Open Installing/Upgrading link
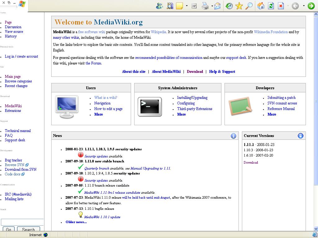This screenshot has width=318, height=238. point(192,98)
